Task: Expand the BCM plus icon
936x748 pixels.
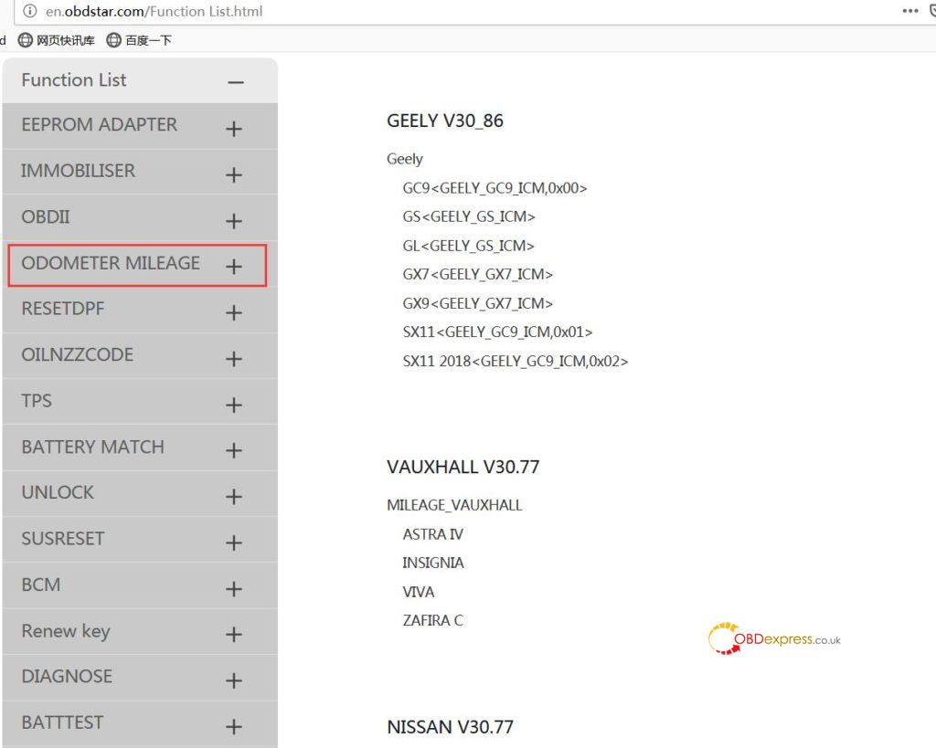Action: [x=234, y=589]
